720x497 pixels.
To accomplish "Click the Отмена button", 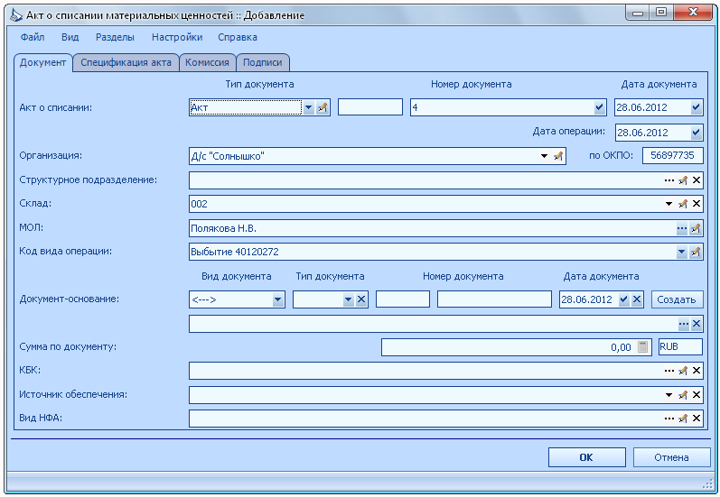I will (671, 457).
